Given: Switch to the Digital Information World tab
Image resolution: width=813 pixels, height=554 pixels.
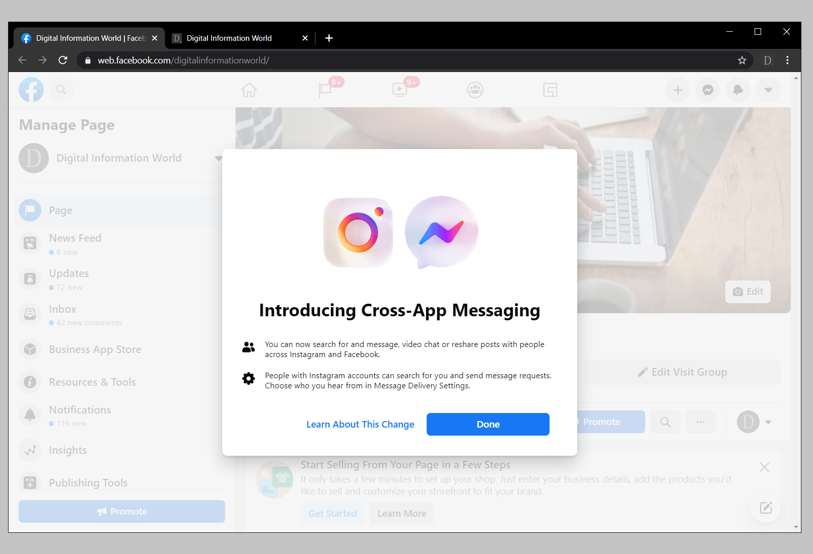Looking at the screenshot, I should [228, 38].
